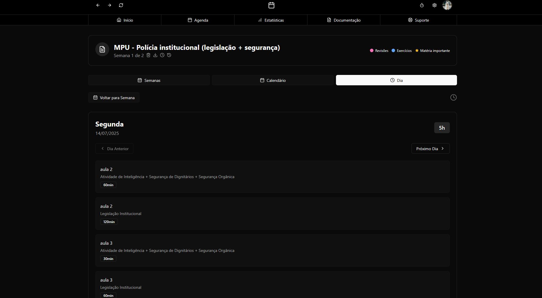Viewport: 542px width, 298px height.
Task: Click the document icon beside the plan title
Action: tap(102, 49)
